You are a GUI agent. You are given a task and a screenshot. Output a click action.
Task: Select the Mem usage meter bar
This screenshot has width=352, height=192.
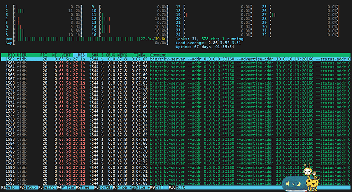point(87,39)
